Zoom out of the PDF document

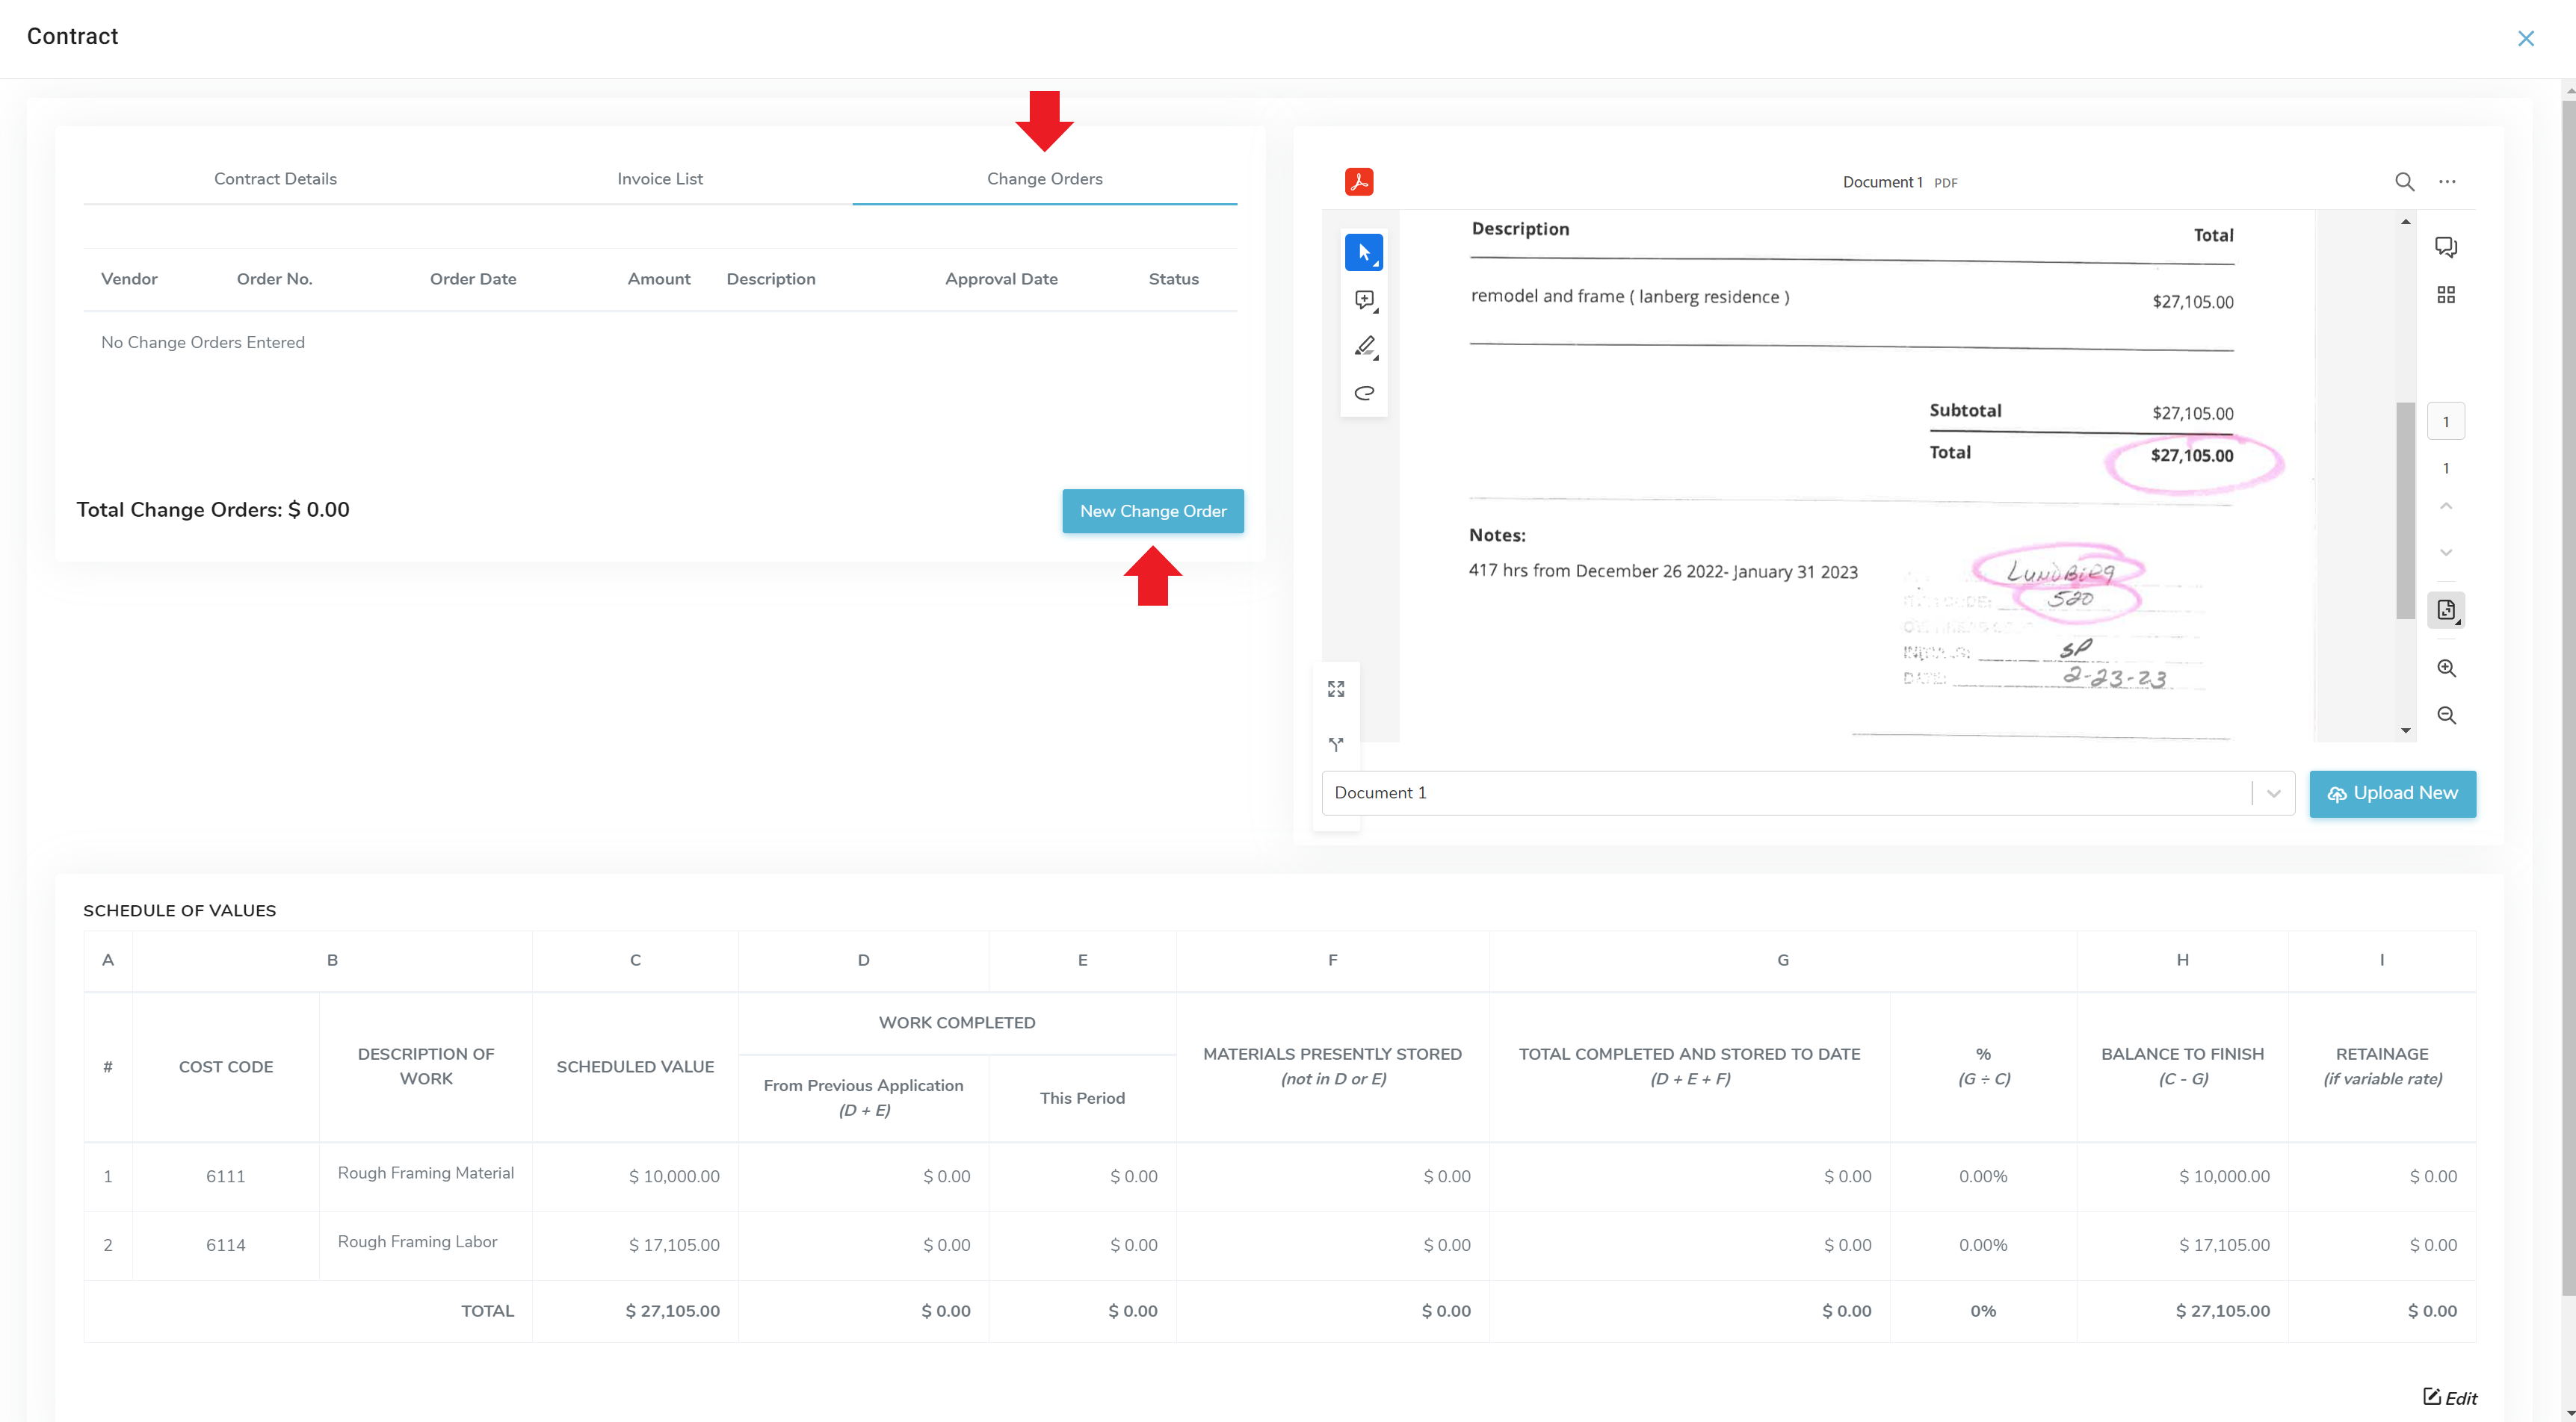point(2446,715)
